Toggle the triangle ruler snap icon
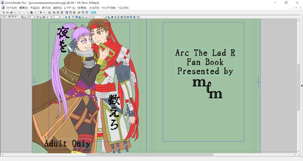Image resolution: width=303 pixels, height=161 pixels. (x=109, y=17)
